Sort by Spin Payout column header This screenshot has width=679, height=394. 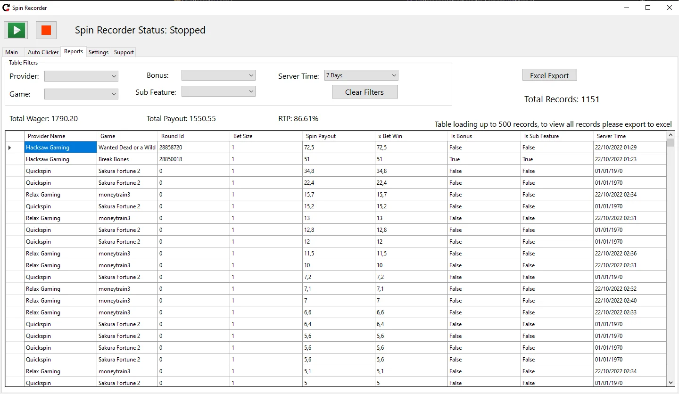(x=339, y=136)
